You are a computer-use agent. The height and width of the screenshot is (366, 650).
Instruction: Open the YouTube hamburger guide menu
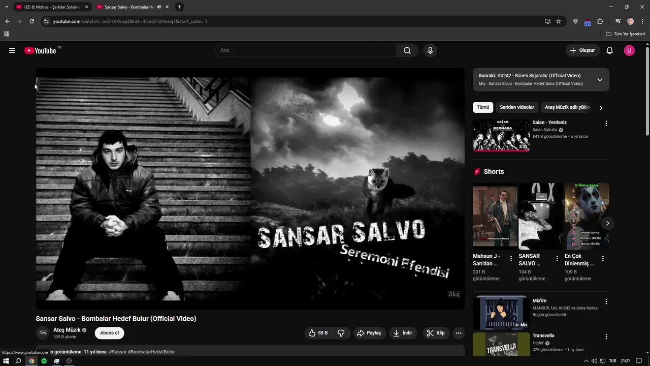tap(12, 50)
